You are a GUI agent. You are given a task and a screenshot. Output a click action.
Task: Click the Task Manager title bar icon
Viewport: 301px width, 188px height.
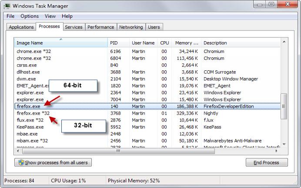coord(7,6)
